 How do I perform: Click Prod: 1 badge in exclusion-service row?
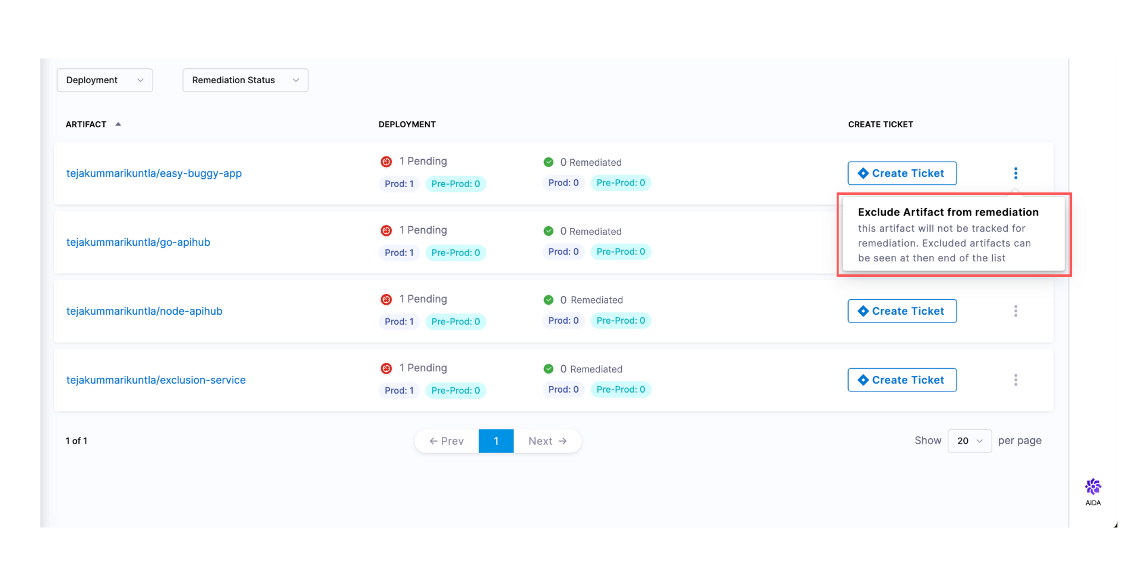click(x=398, y=391)
